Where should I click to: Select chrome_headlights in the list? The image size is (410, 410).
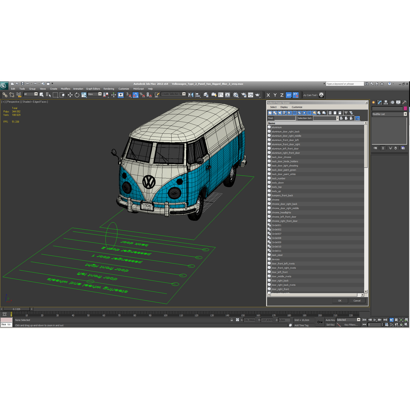tap(316, 213)
